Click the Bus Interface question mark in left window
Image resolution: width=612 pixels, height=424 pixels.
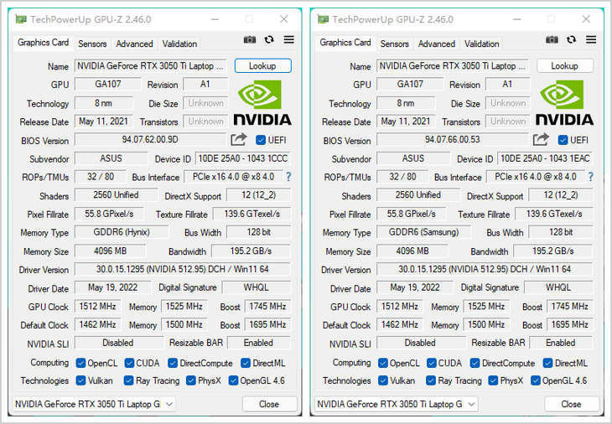tap(288, 177)
